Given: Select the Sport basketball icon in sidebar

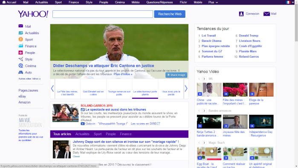Looking at the screenshot, I should (21, 39).
